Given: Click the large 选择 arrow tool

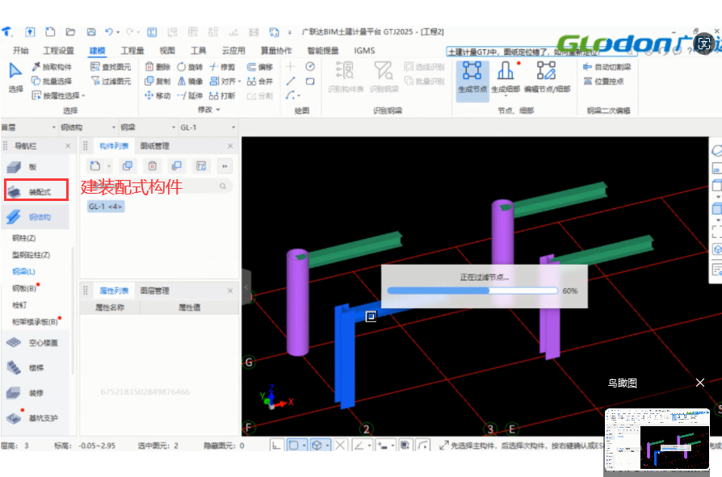Looking at the screenshot, I should pos(15,77).
